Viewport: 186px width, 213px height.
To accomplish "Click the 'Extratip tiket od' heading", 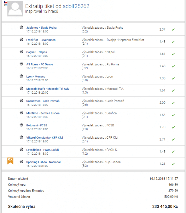I will point(43,6).
